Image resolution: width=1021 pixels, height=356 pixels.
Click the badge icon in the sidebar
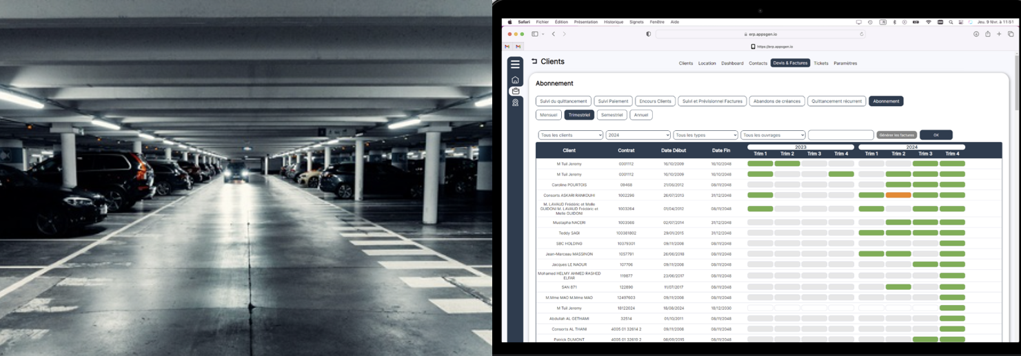click(x=515, y=103)
